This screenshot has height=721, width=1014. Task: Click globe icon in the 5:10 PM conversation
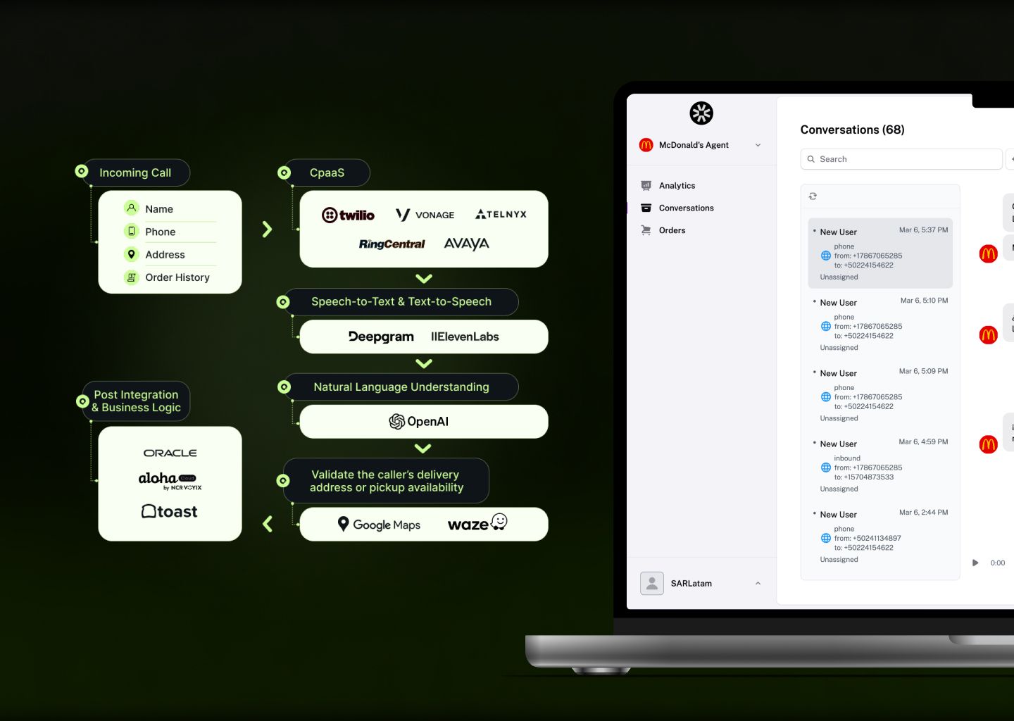(825, 326)
